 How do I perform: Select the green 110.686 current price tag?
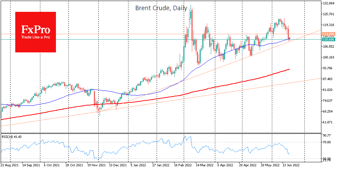tap(329, 40)
